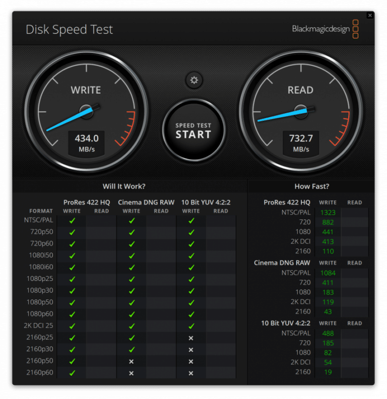Click the 434.0 MB/s write speed readout
The height and width of the screenshot is (399, 387).
tap(86, 143)
